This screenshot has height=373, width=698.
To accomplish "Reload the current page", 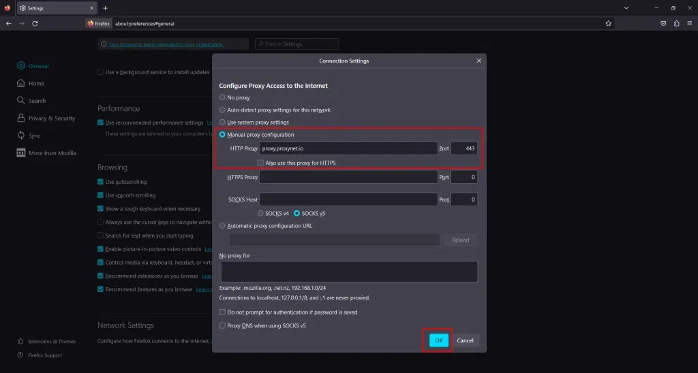I will click(x=35, y=24).
